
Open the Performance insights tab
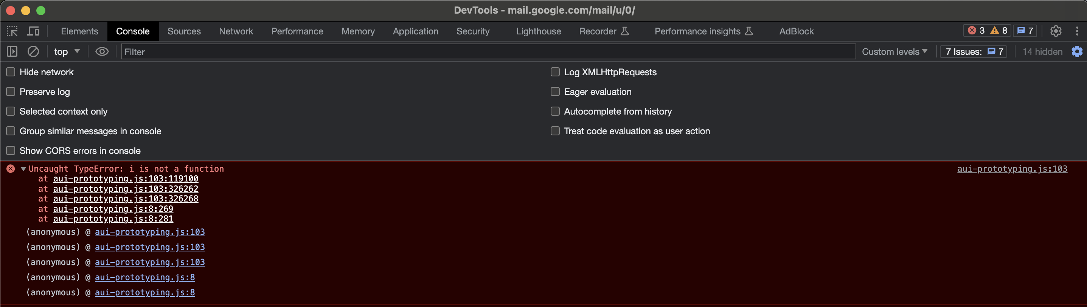coord(703,31)
